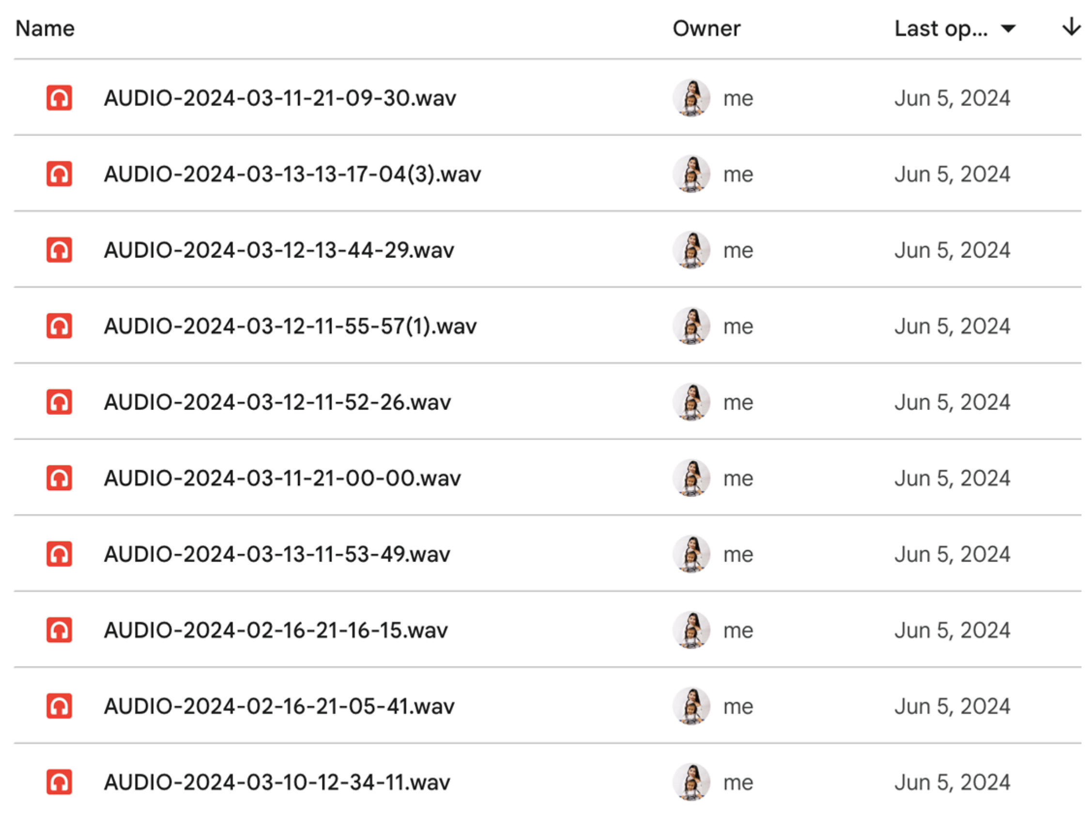
Task: Select file AUDIO-2024-03-13-11-53-49.wav
Action: click(548, 554)
